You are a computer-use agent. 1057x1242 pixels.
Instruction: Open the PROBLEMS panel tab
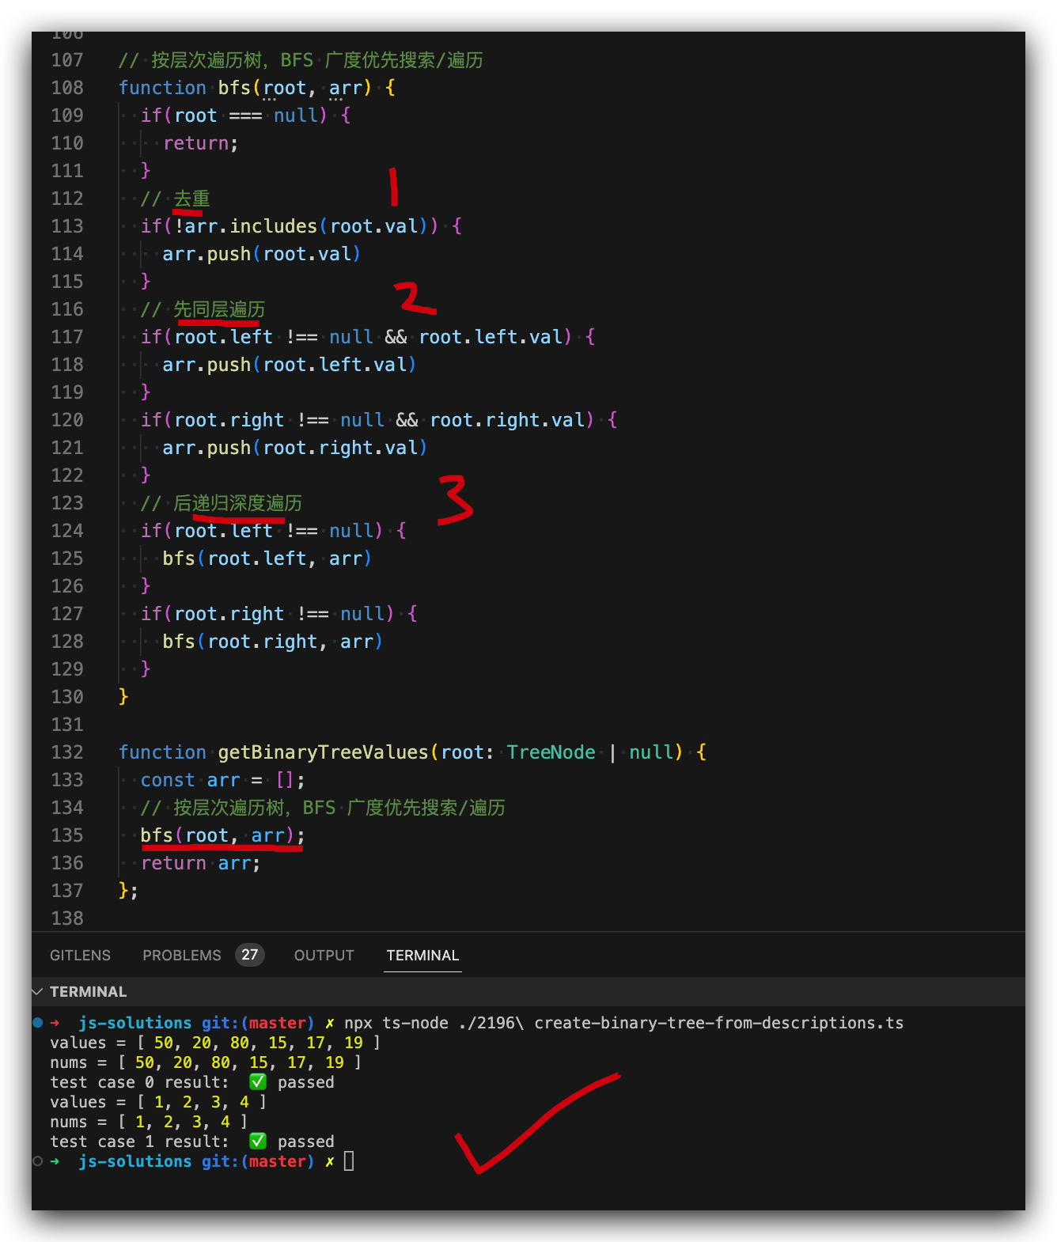(182, 955)
